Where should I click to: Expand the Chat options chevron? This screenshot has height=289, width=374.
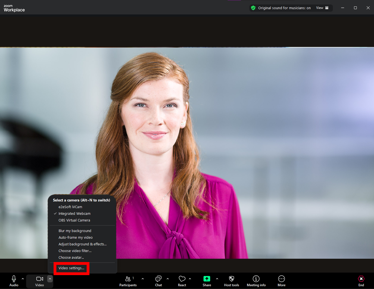coord(167,279)
